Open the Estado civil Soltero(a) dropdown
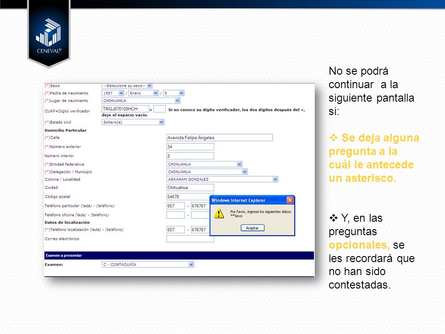445x334 pixels. click(133, 122)
